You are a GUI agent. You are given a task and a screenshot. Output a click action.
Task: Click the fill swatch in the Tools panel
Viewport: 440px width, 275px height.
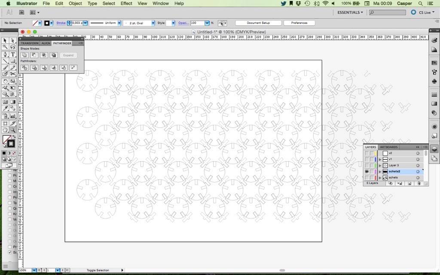(x=6, y=139)
